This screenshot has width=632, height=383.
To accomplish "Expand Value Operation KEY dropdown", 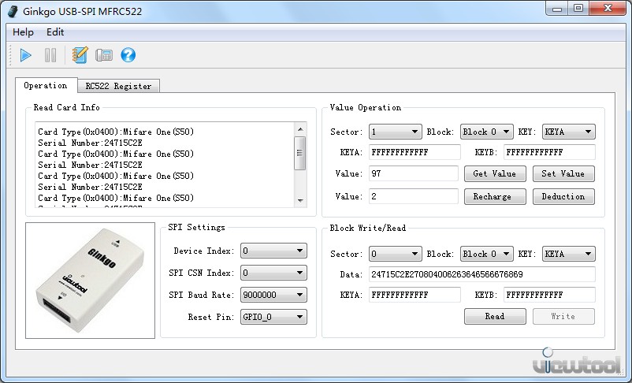I will pos(569,132).
